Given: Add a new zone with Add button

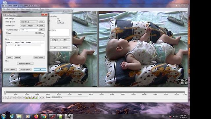Looking at the screenshot, I should pyautogui.click(x=10, y=58).
